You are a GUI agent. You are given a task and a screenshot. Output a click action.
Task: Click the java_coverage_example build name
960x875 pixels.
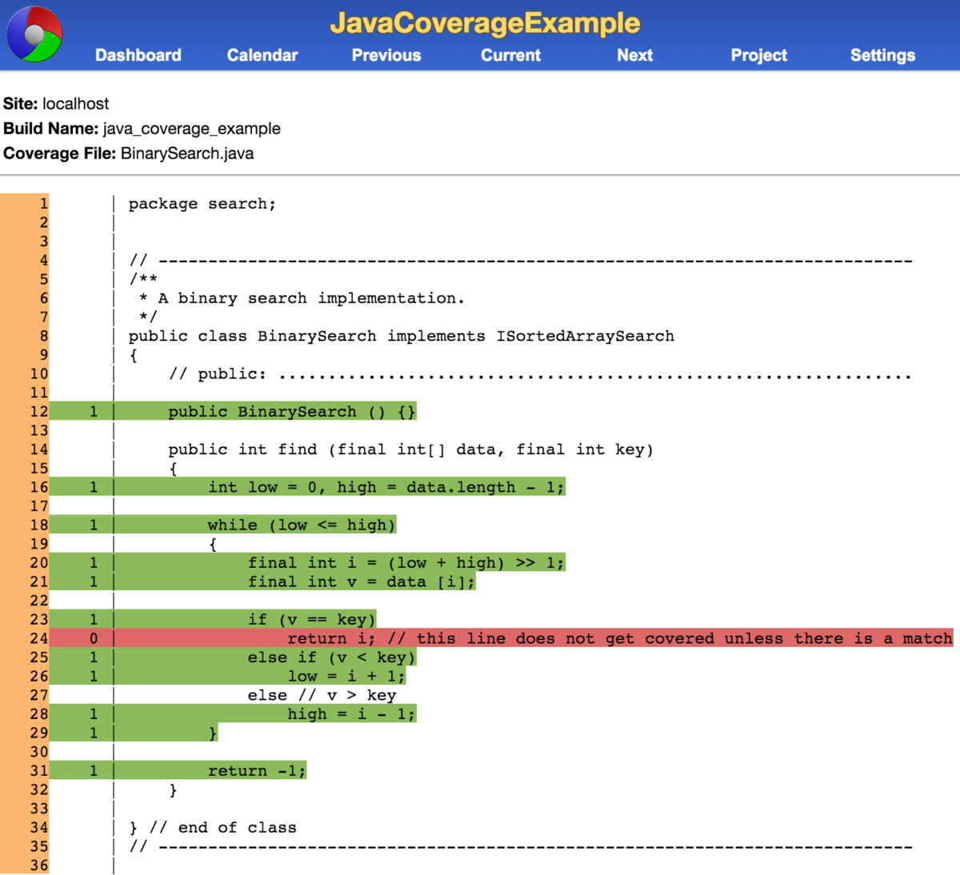(x=190, y=128)
